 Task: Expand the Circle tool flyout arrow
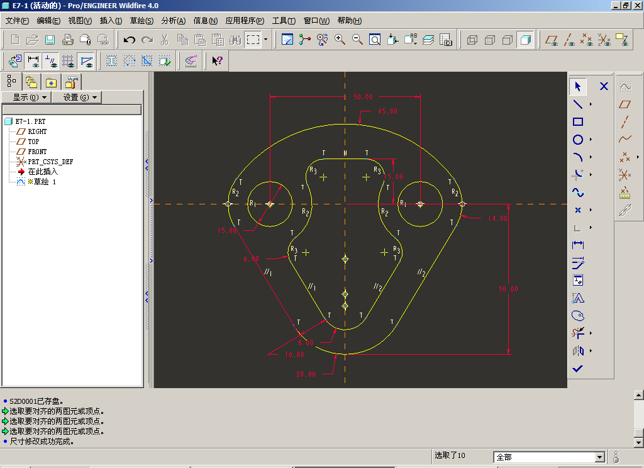pos(591,140)
